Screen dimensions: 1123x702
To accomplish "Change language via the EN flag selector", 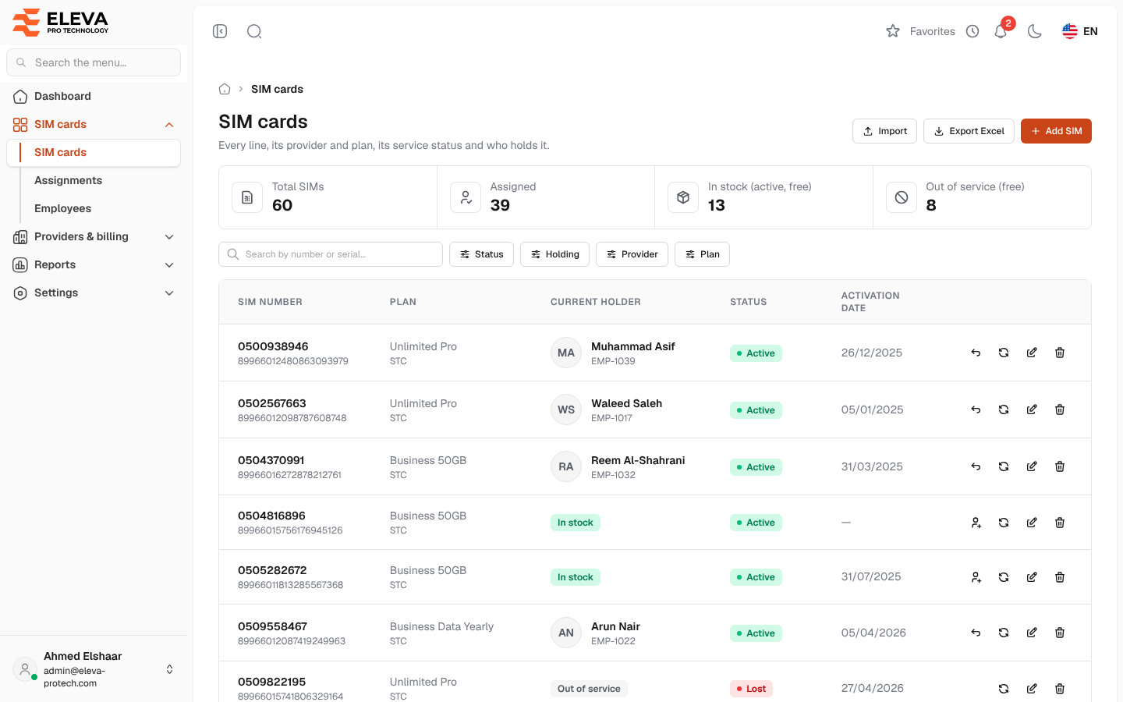I will tap(1080, 31).
